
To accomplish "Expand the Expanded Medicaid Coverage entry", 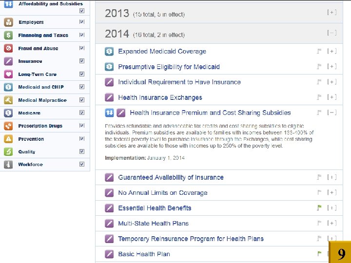I will 331,51.
